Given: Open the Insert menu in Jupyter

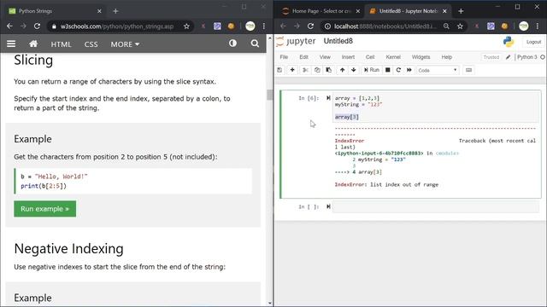Looking at the screenshot, I should coord(348,57).
